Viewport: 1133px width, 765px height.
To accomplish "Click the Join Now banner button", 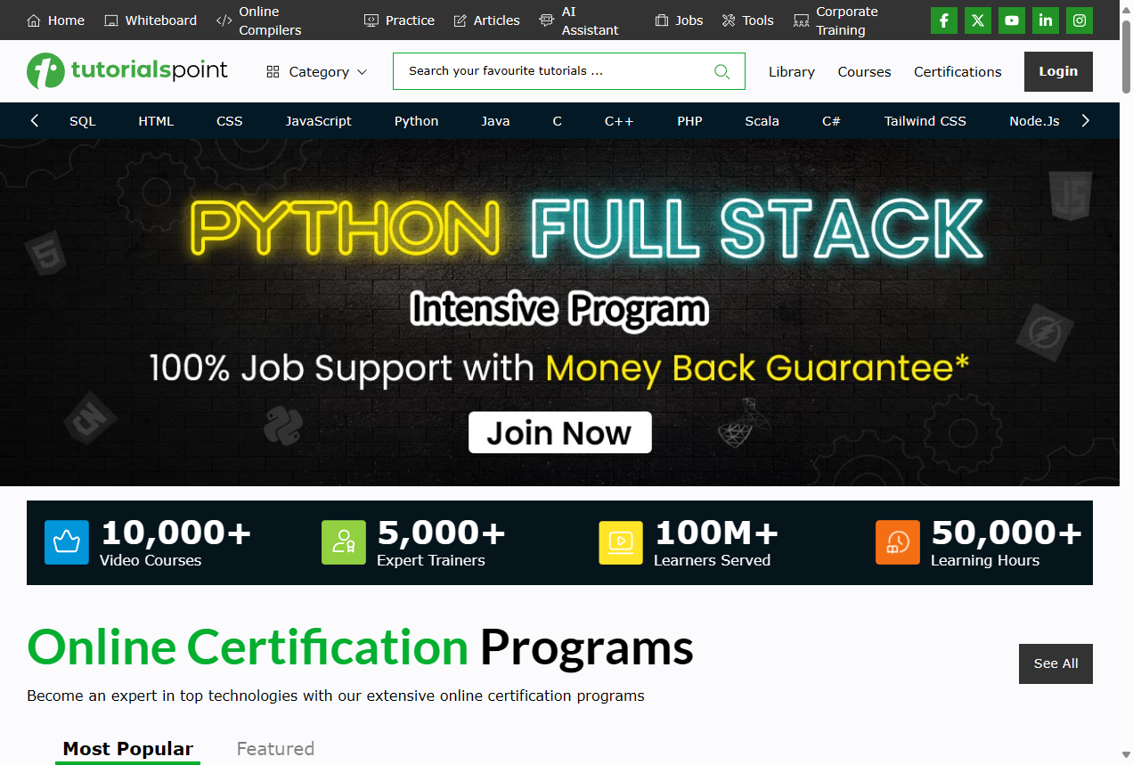I will [560, 433].
